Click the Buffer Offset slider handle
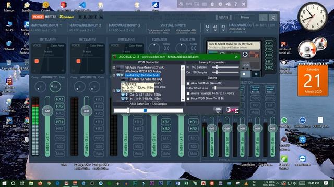Viewport: 334px width, 187px height. coord(216,88)
